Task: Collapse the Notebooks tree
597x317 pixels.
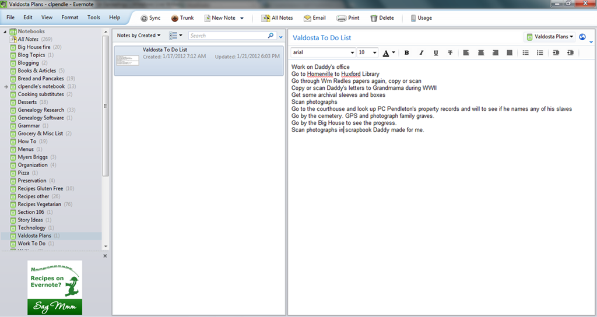Action: click(5, 31)
